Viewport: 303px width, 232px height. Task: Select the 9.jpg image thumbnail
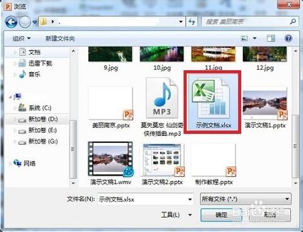coord(110,54)
